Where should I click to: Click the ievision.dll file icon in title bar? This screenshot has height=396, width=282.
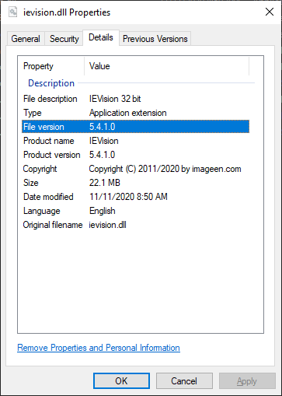click(12, 12)
